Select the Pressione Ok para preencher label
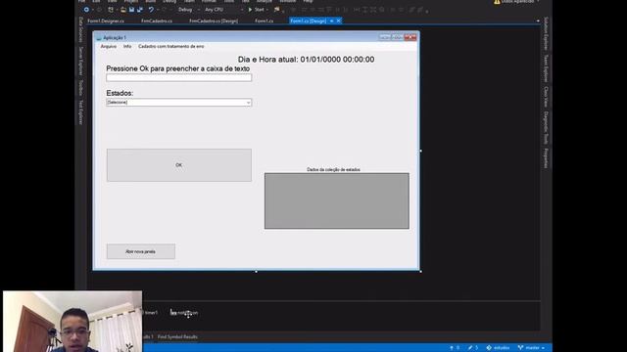Image resolution: width=627 pixels, height=352 pixels. [x=178, y=68]
